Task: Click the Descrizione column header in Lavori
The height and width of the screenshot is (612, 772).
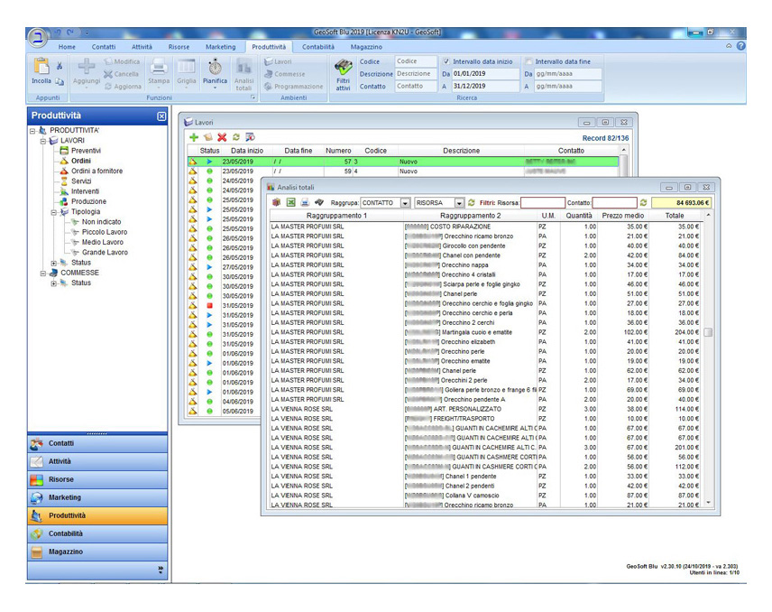Action: (462, 151)
